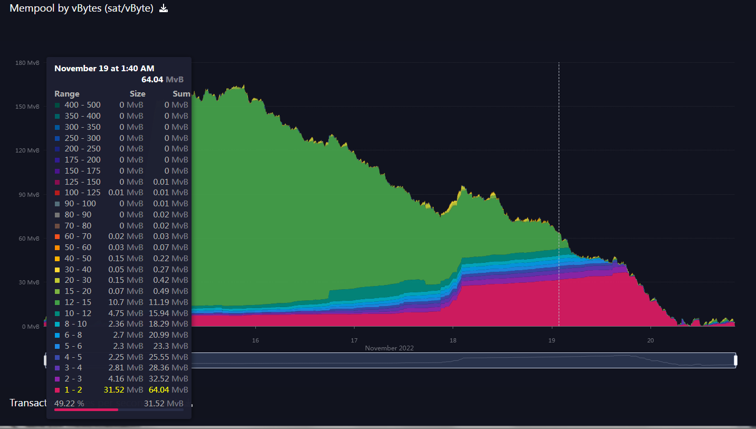The image size is (756, 429).
Task: Click the green swatch for the 12 - 15 range
Action: (57, 302)
